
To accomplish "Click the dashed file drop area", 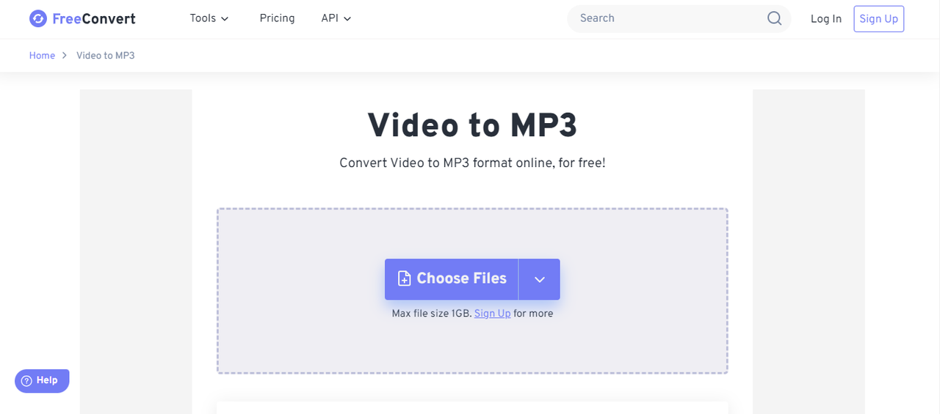I will pyautogui.click(x=472, y=291).
